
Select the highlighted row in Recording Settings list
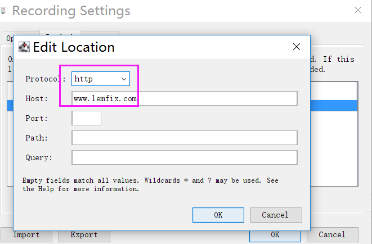coord(334,106)
